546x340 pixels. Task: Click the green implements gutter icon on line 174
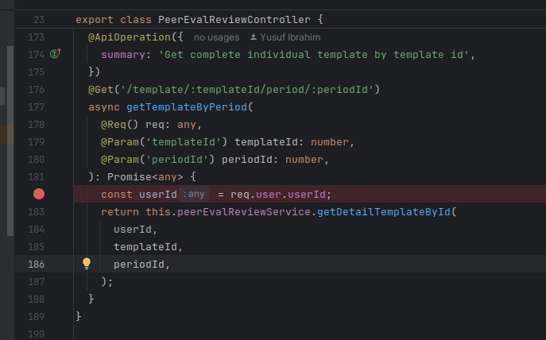tap(56, 54)
